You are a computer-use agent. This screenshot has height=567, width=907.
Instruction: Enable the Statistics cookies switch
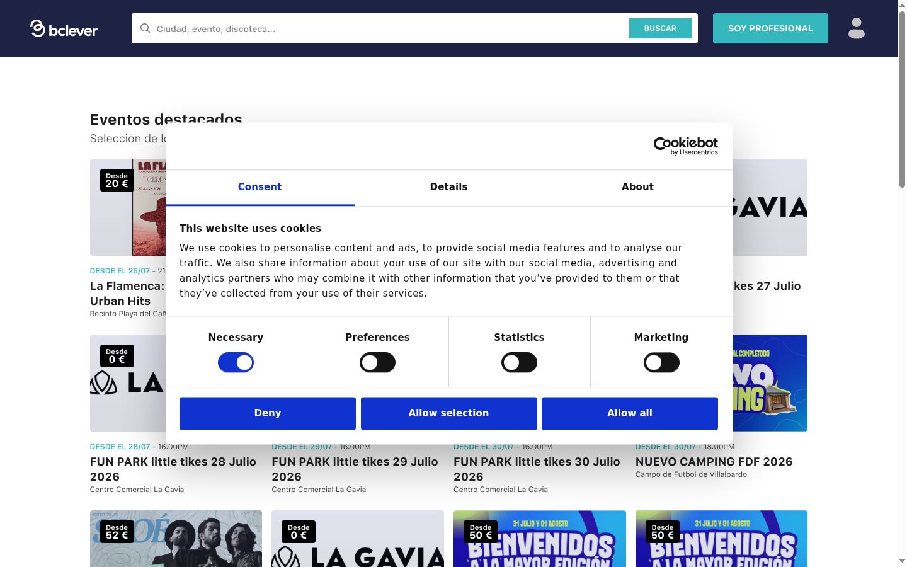point(519,362)
